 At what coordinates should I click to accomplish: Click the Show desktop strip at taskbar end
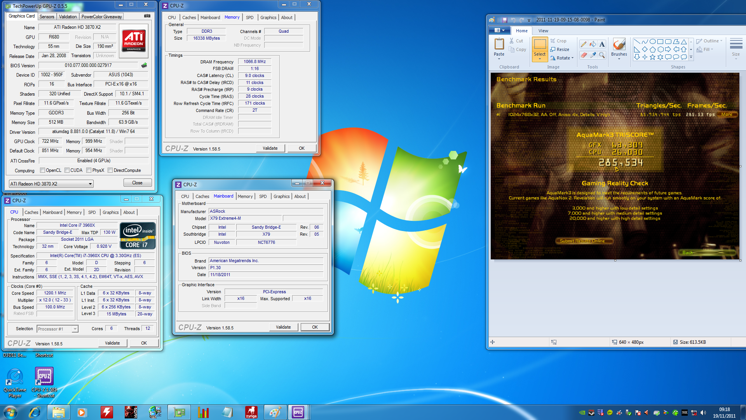743,412
